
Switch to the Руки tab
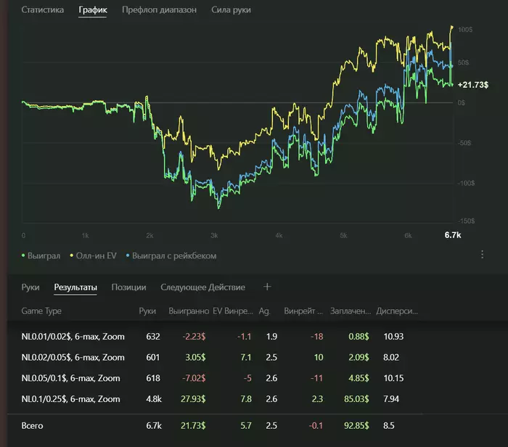click(x=30, y=287)
